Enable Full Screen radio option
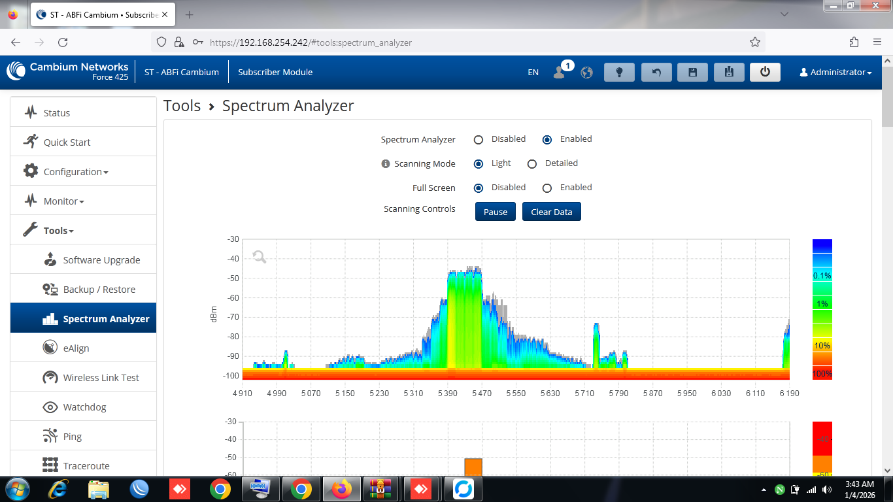The height and width of the screenshot is (502, 893). [x=548, y=188]
